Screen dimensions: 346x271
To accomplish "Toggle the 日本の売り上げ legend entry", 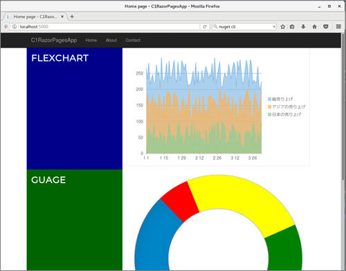I will 284,114.
